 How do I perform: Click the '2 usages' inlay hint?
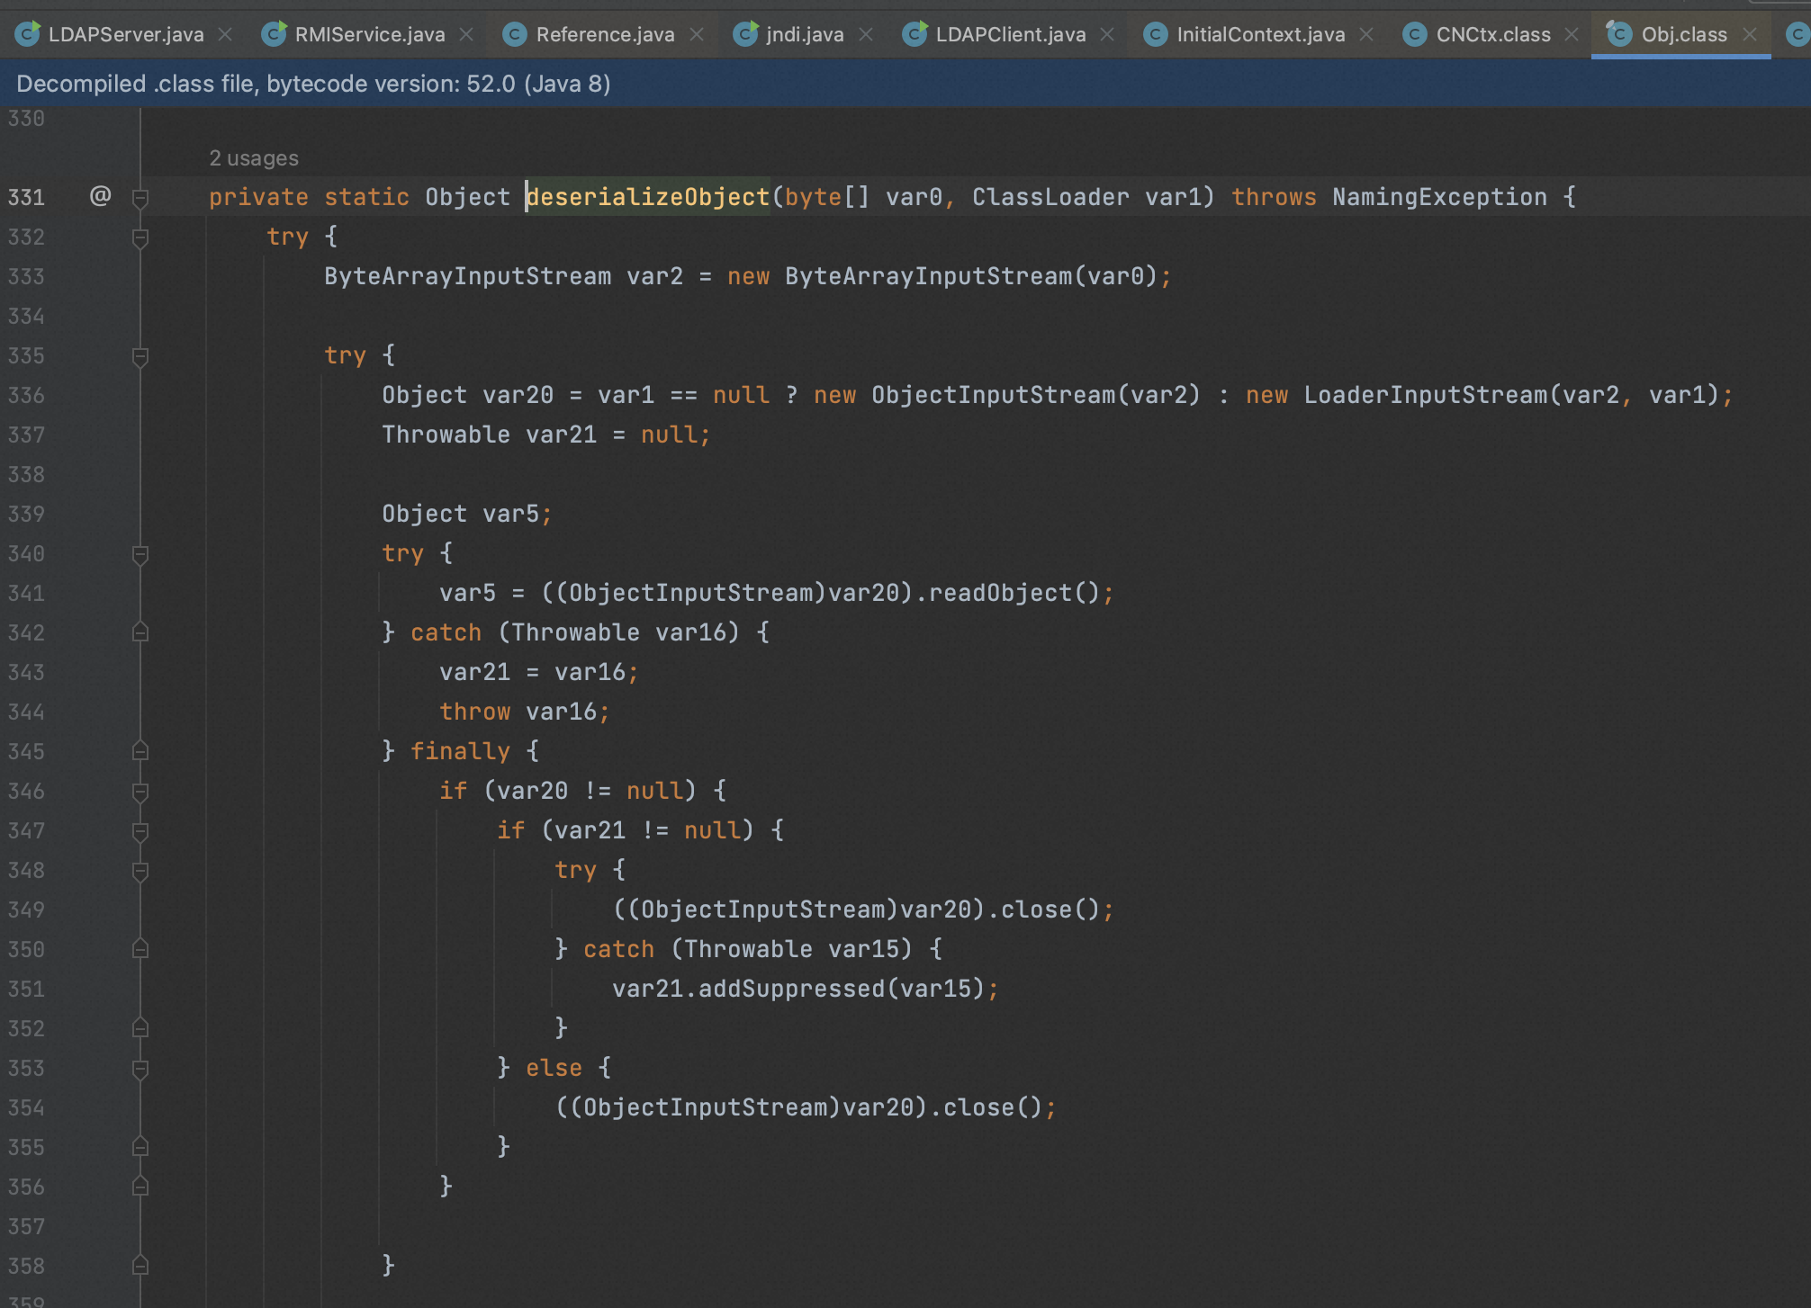pyautogui.click(x=254, y=158)
